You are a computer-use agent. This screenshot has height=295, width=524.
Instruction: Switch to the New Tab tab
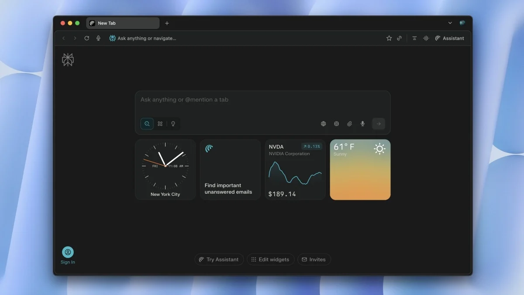(x=122, y=23)
